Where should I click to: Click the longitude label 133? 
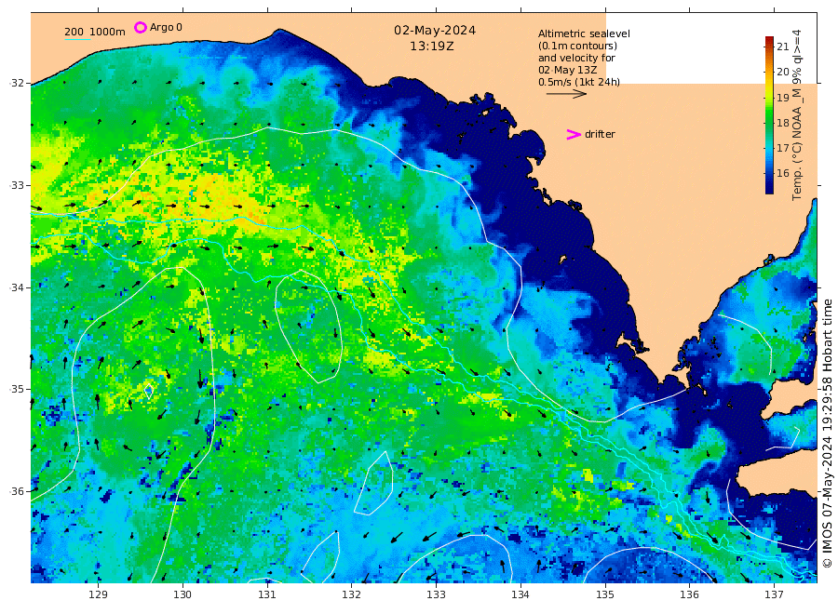coord(436,594)
